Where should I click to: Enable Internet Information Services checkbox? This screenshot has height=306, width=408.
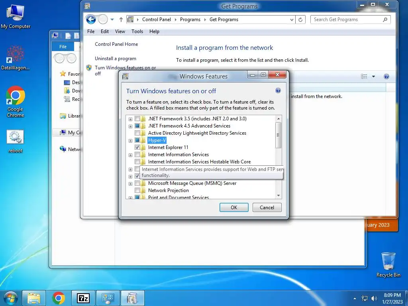pos(137,155)
